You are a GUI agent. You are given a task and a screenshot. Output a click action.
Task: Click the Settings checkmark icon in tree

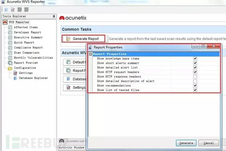coord(15,73)
